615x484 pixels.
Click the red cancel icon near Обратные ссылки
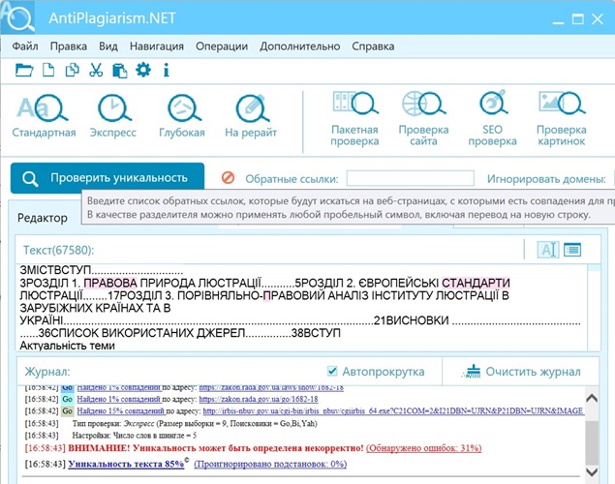click(x=228, y=178)
